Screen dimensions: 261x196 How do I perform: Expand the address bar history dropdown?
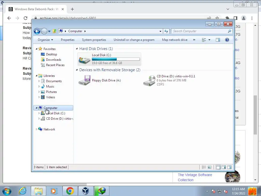pos(160,31)
